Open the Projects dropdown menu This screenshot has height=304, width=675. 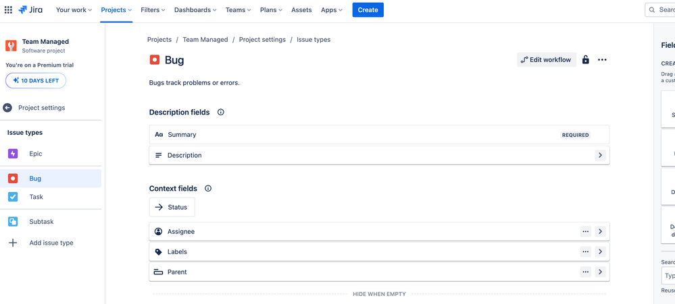click(x=116, y=10)
